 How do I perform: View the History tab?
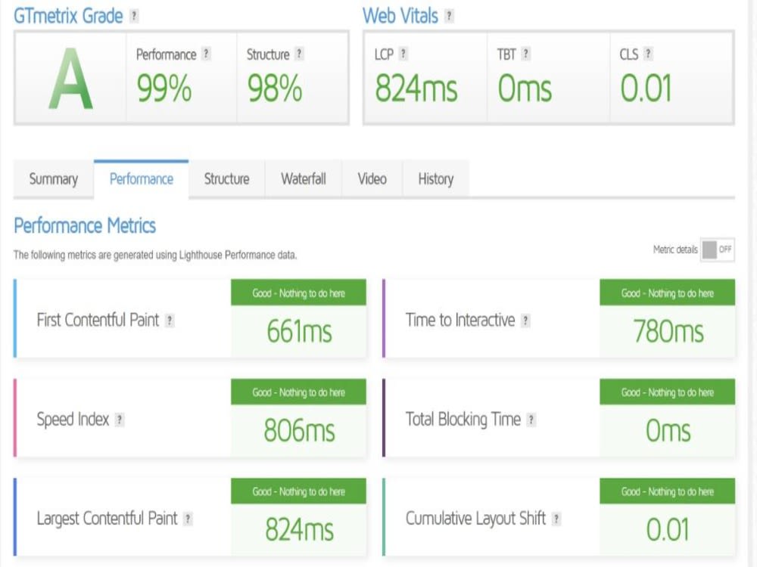click(x=436, y=179)
